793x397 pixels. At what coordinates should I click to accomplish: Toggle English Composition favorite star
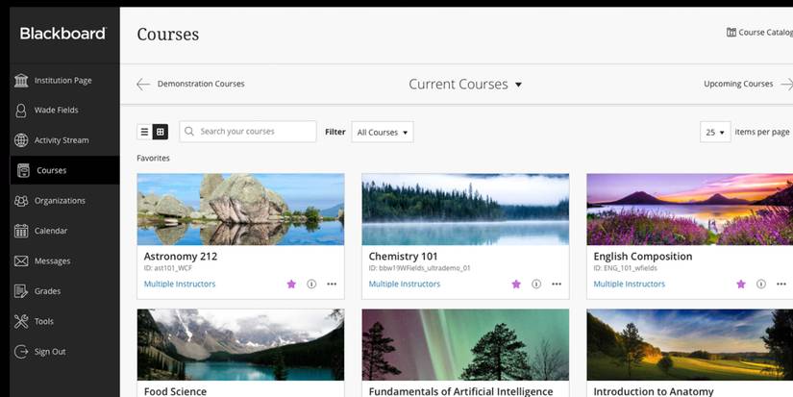point(741,285)
